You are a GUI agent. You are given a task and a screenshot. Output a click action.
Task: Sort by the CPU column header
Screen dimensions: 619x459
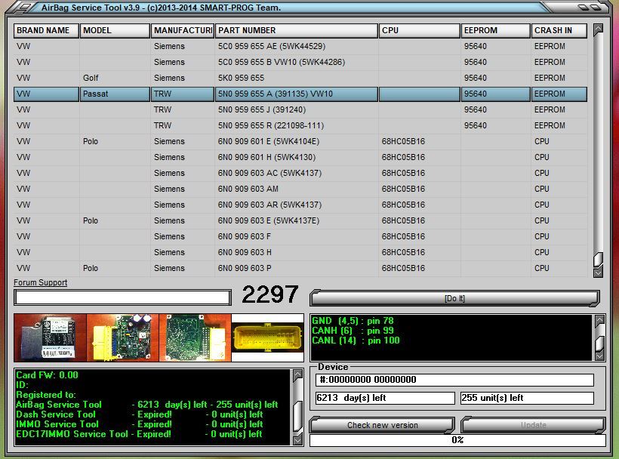419,31
